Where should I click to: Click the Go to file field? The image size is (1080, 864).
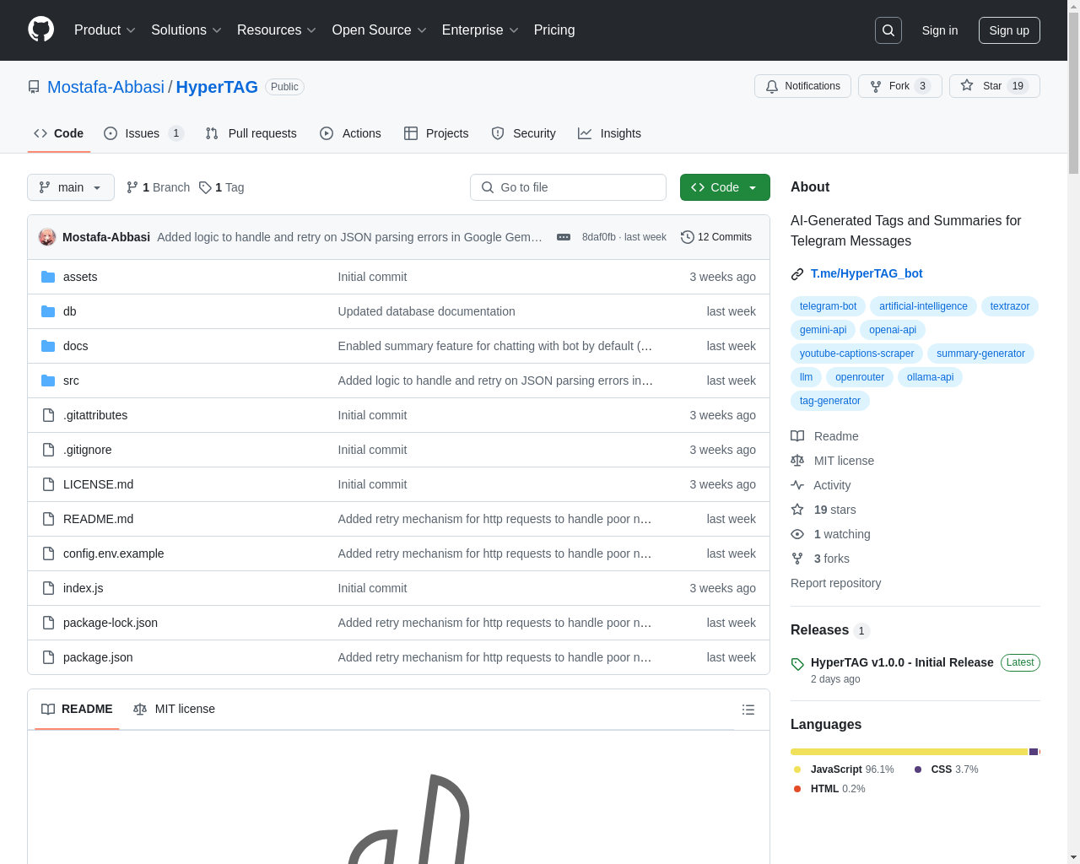[x=568, y=187]
